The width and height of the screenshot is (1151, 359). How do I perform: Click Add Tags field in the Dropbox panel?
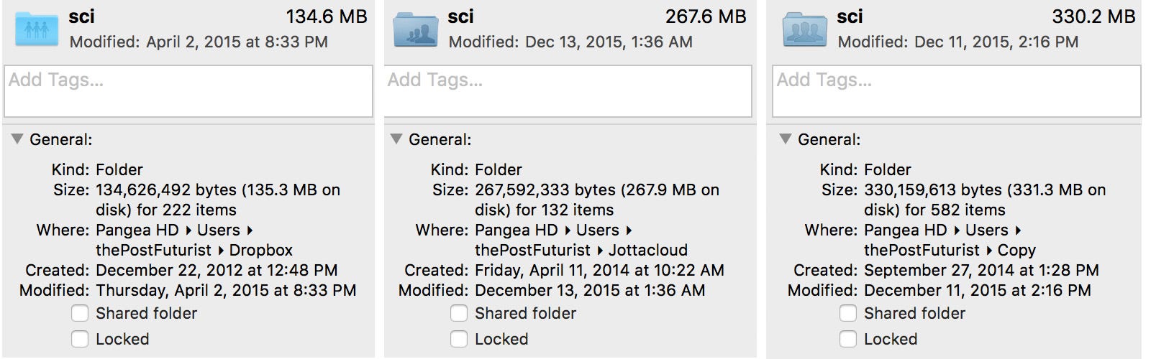(x=188, y=91)
